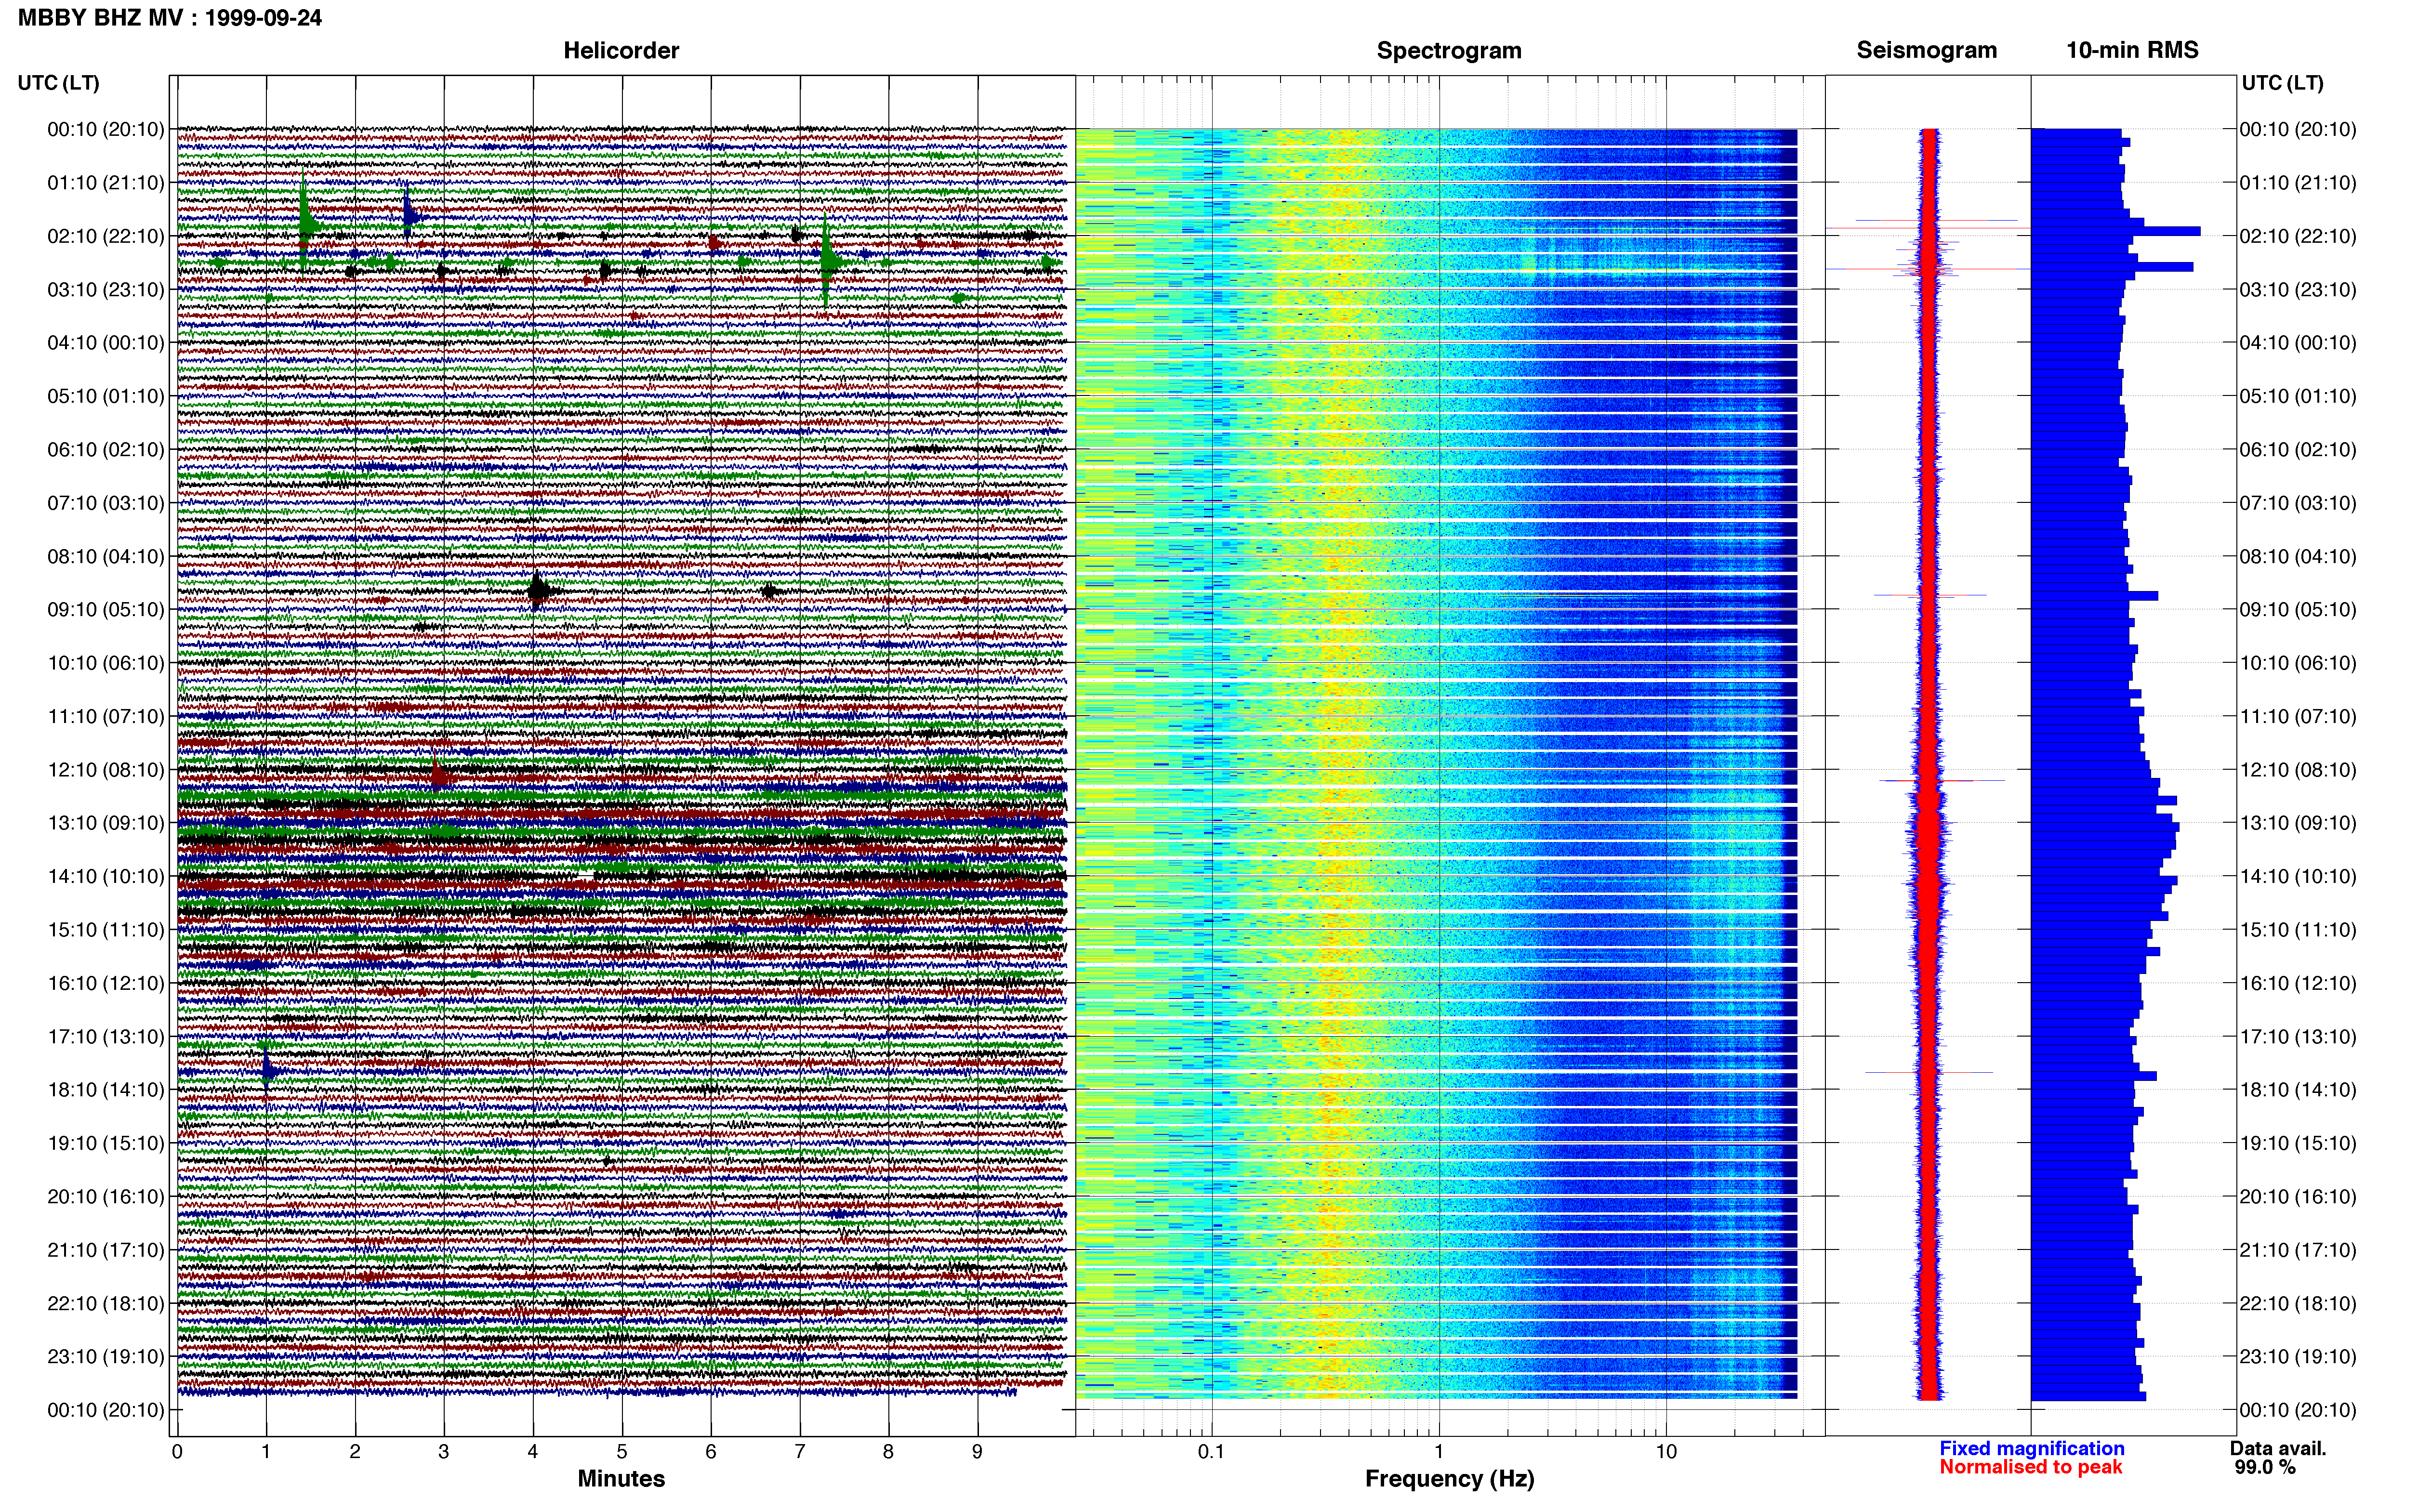Click left time label '17:10 (13:10)'

click(x=106, y=1036)
